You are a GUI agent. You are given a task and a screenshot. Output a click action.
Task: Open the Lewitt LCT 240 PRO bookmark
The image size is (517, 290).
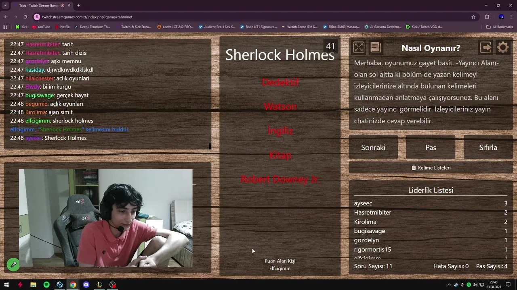175,27
